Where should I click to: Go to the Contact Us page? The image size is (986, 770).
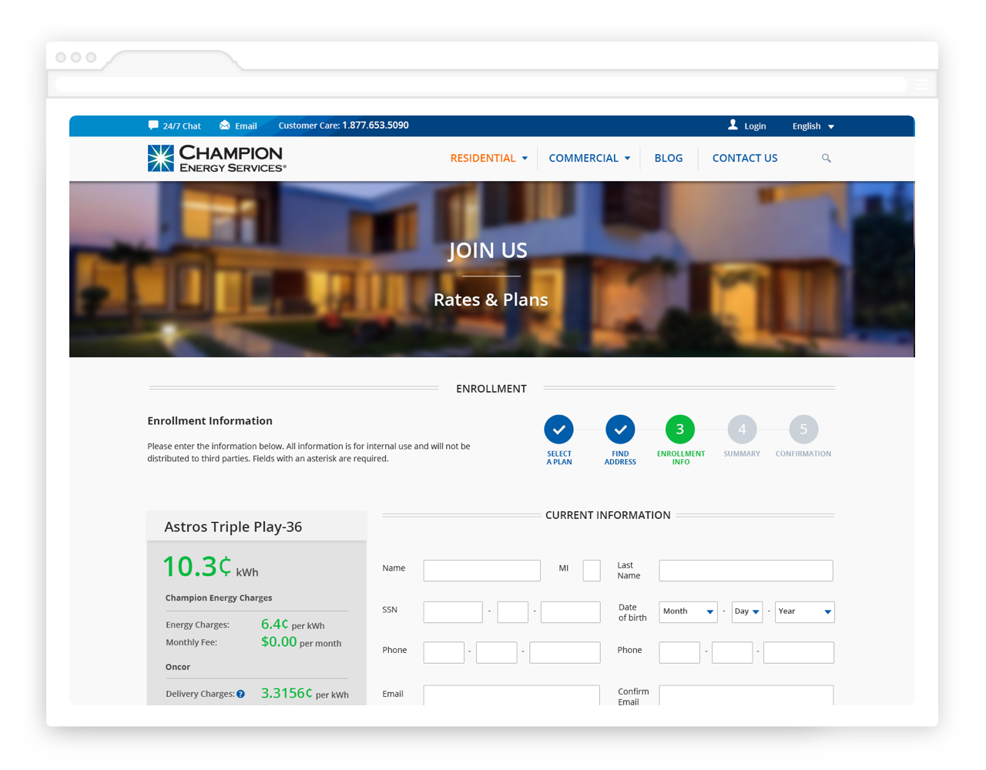tap(745, 158)
